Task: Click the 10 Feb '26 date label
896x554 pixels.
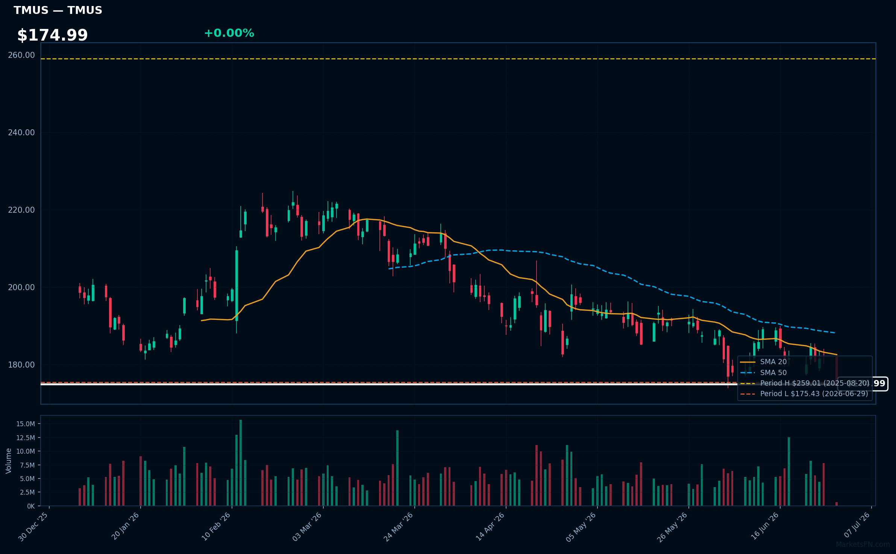Action: coord(217,527)
